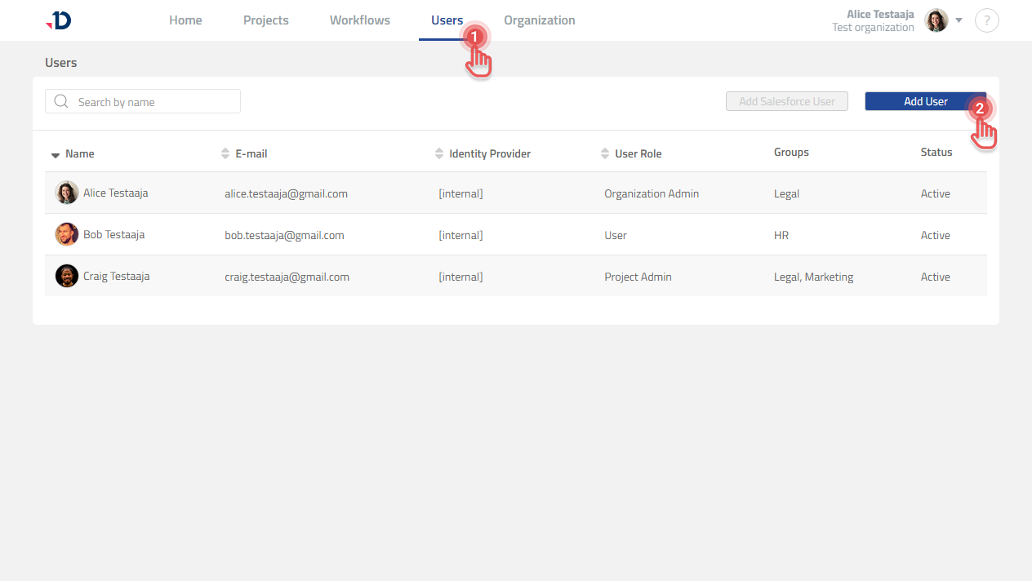Click the search magnifier icon

coord(60,102)
